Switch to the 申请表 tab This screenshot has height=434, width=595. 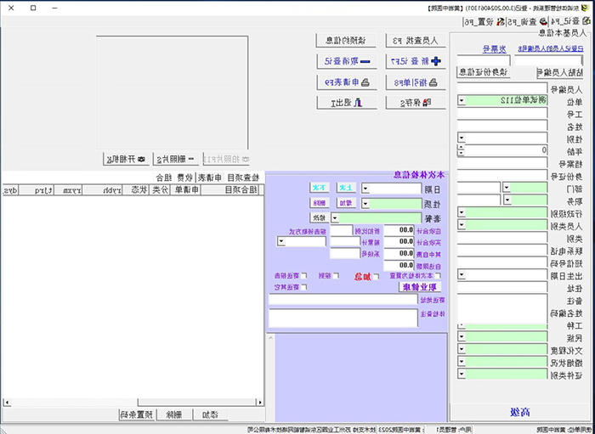click(x=209, y=178)
